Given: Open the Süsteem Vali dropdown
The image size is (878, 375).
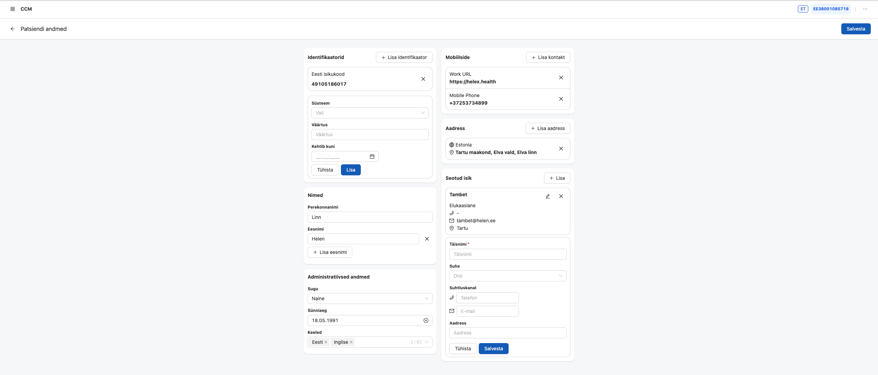Looking at the screenshot, I should (x=370, y=113).
